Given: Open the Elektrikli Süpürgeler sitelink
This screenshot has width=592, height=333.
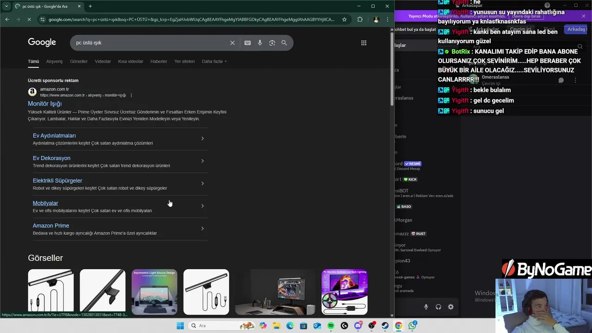Looking at the screenshot, I should (x=57, y=180).
